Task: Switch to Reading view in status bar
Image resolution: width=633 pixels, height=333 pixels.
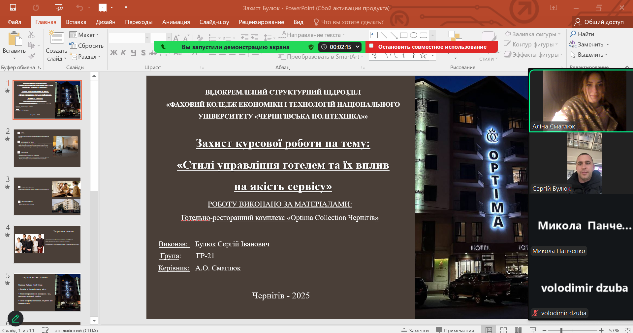Action: [518, 330]
